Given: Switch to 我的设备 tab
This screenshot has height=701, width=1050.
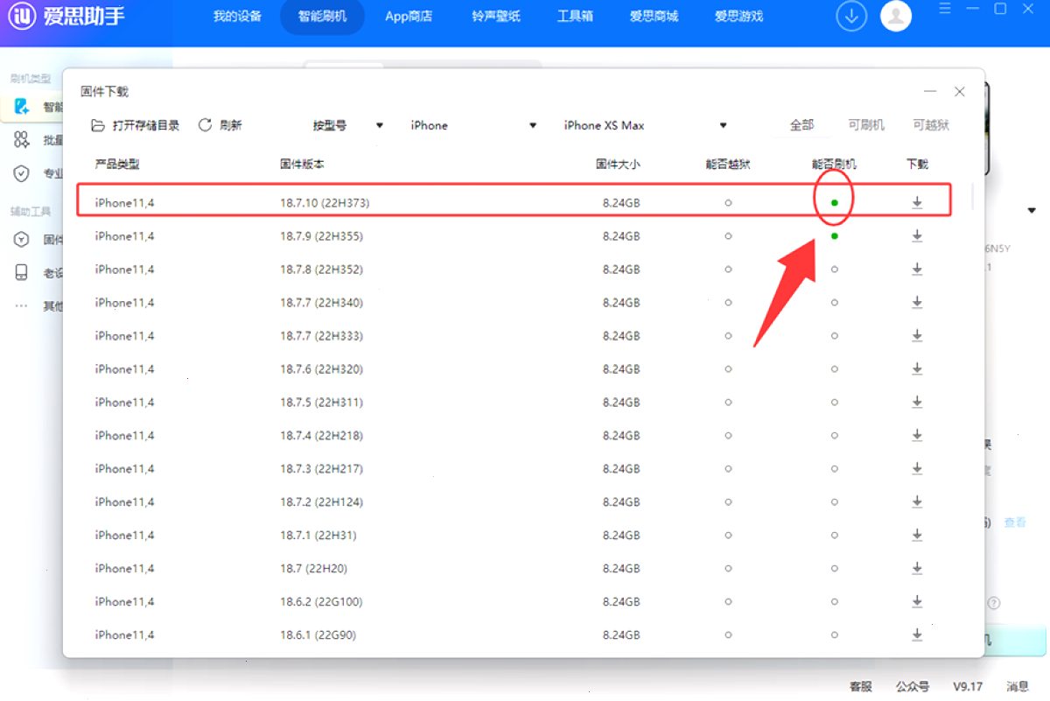Looking at the screenshot, I should click(237, 17).
